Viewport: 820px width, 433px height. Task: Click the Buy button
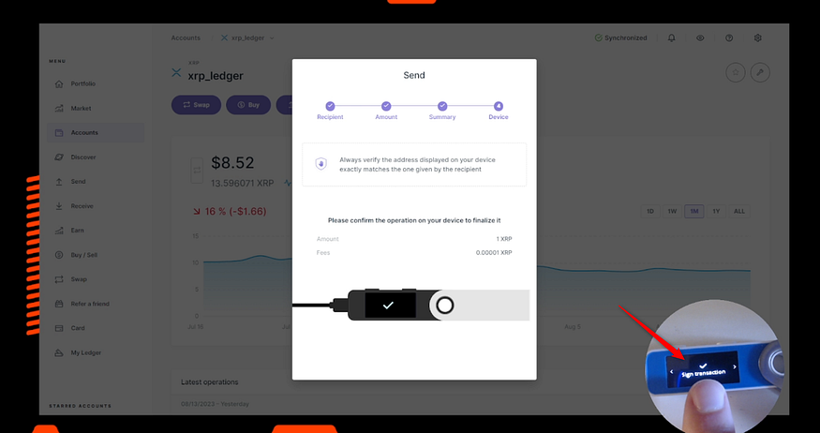248,105
